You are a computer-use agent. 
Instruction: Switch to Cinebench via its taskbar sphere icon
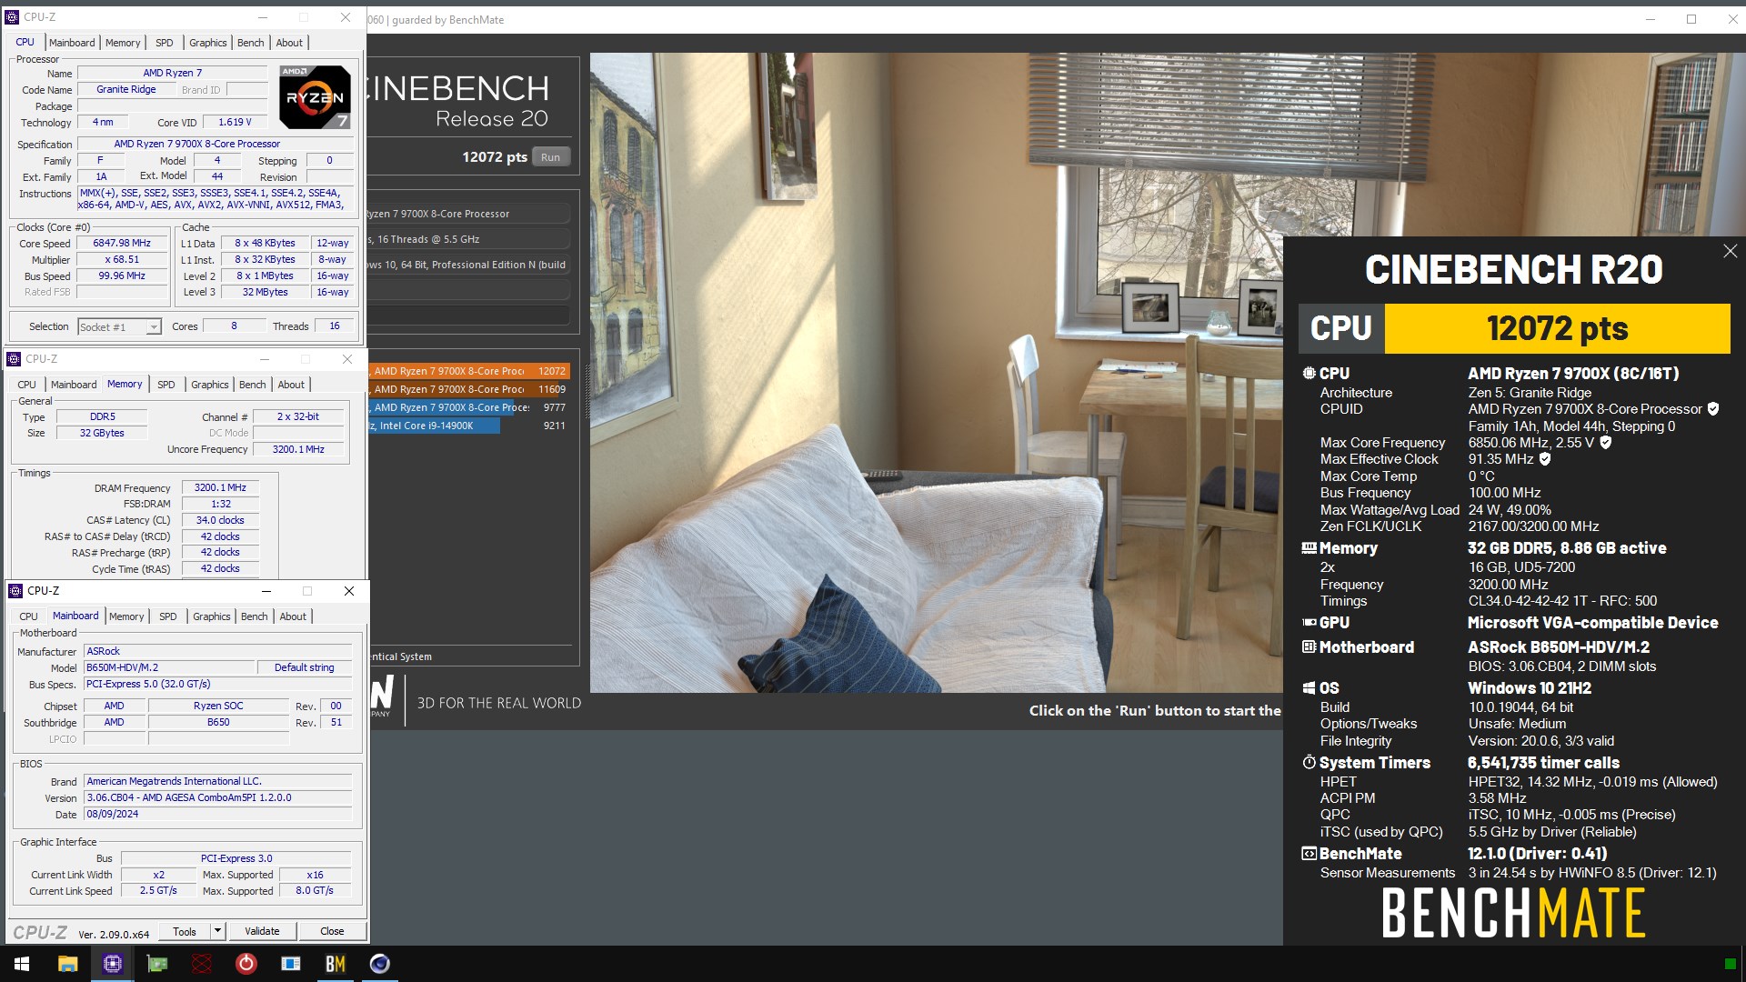coord(379,964)
